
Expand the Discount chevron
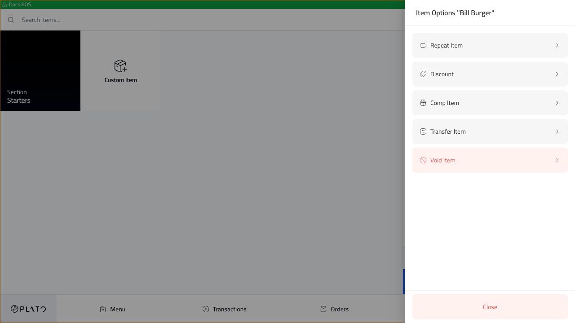click(x=557, y=74)
